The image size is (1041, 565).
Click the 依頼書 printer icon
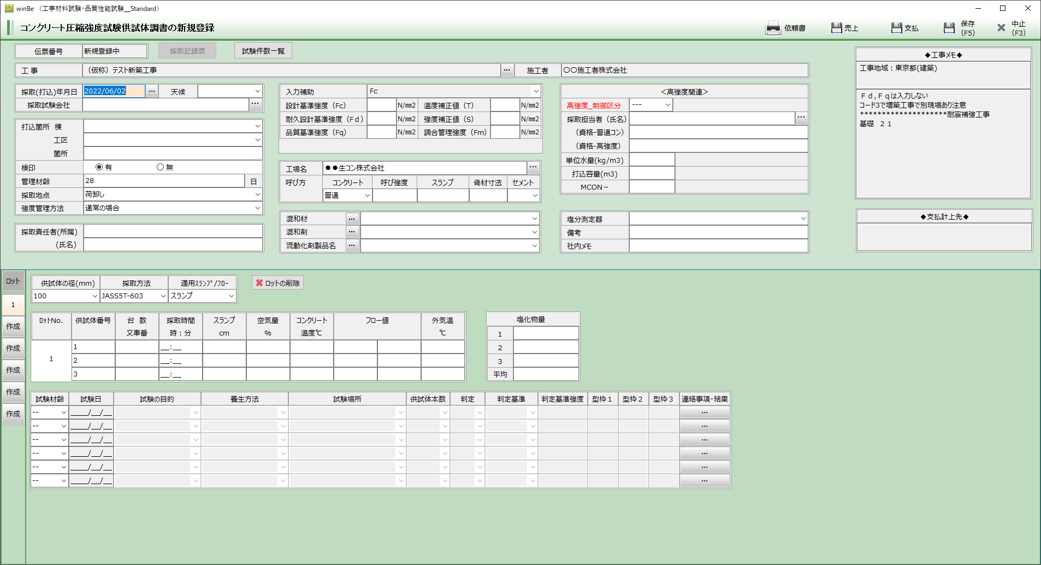click(x=773, y=28)
